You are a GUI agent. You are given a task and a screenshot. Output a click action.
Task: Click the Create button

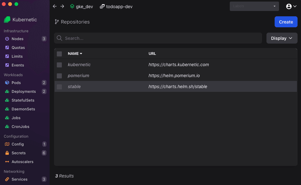pyautogui.click(x=286, y=22)
